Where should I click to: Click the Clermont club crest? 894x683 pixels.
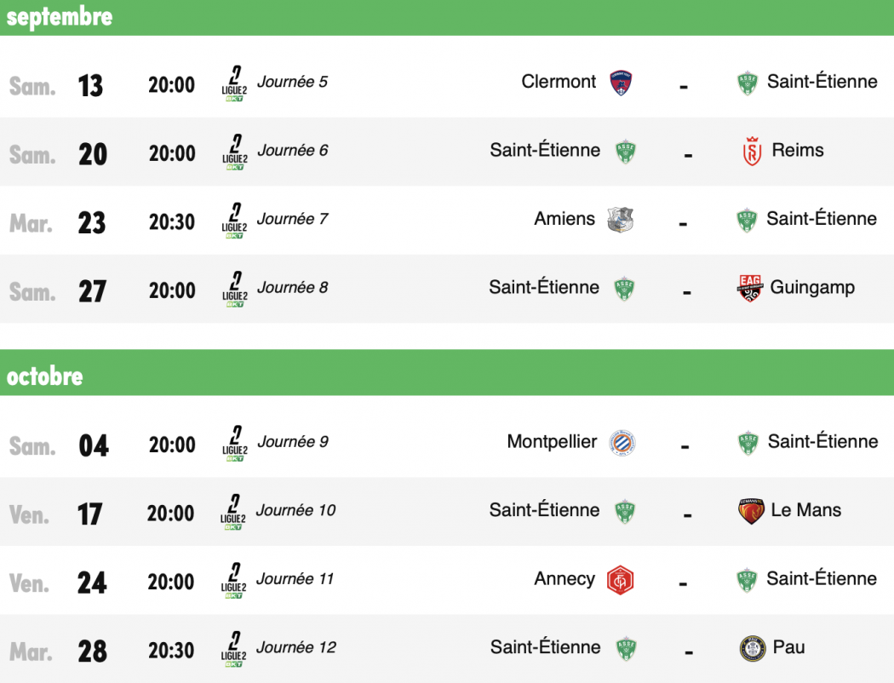621,83
